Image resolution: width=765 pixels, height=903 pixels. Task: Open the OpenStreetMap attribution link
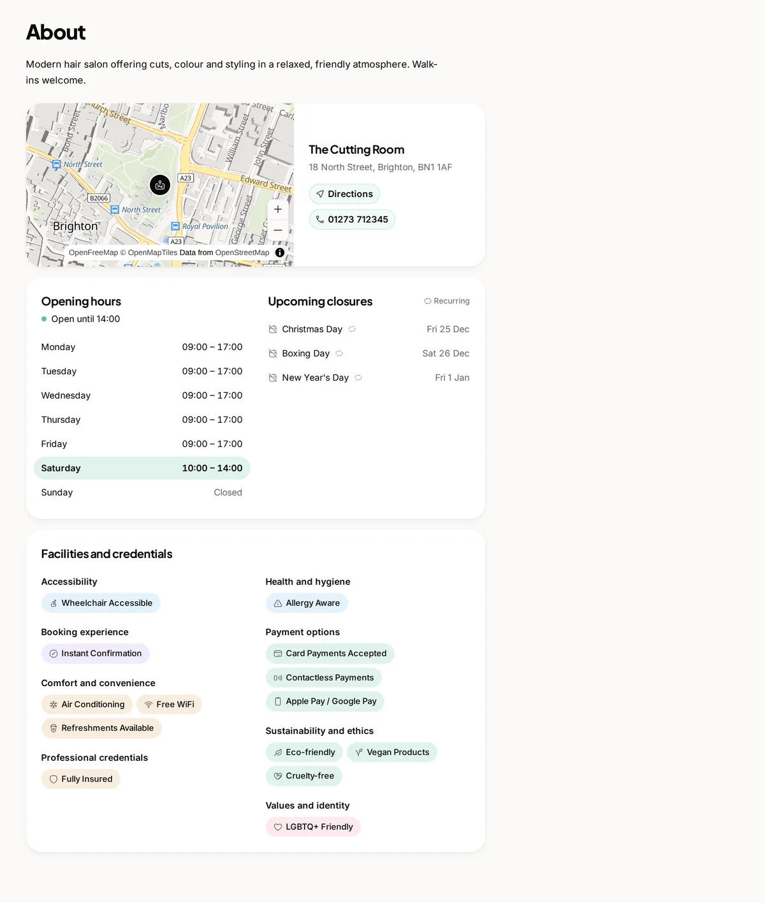point(242,253)
